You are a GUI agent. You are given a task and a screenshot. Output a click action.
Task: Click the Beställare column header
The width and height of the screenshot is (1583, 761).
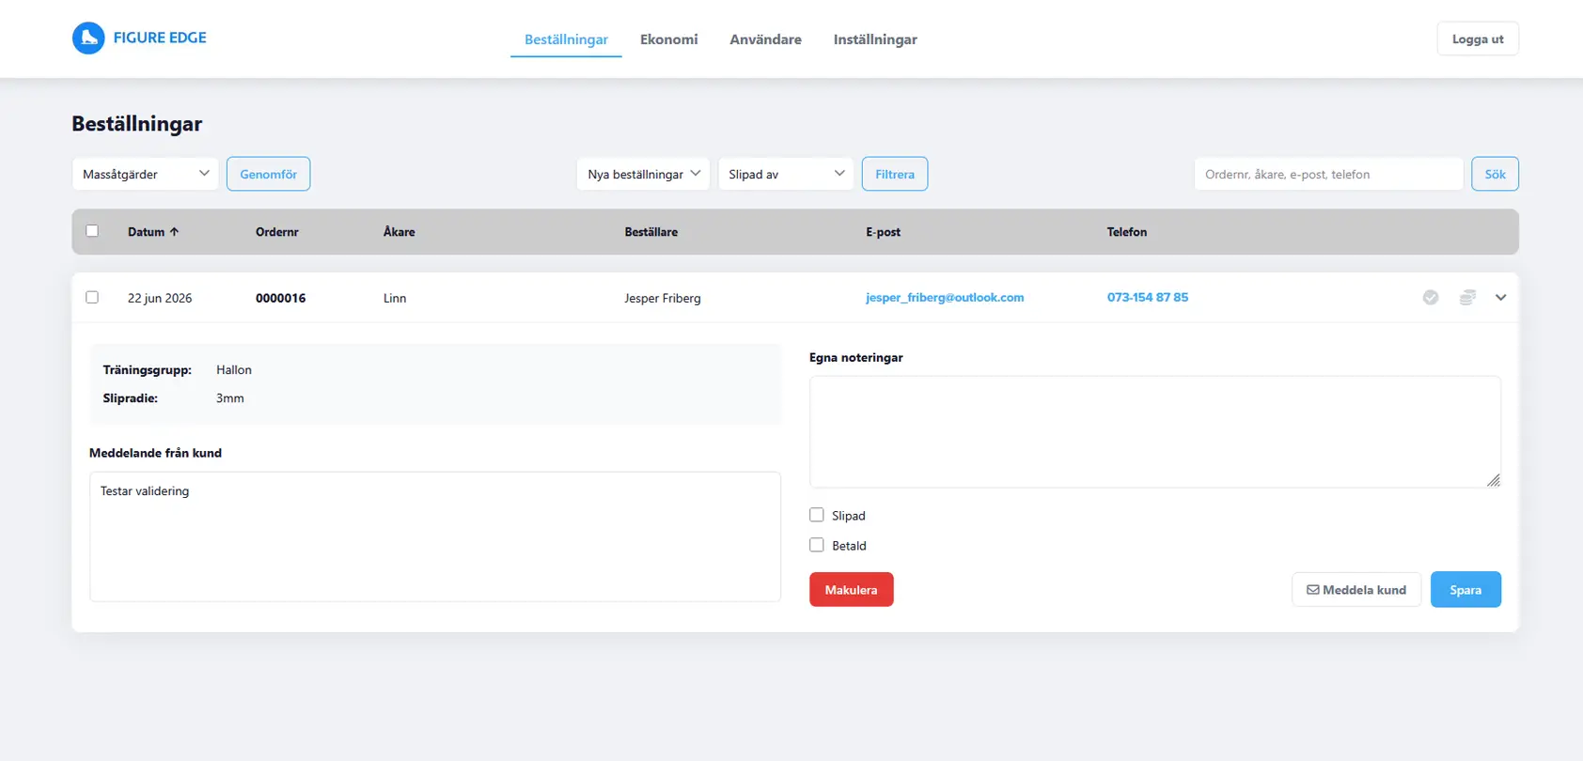[651, 232]
